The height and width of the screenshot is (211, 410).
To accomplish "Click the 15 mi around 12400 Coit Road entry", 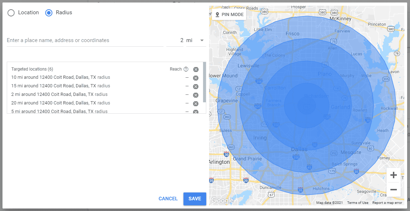I will [61, 86].
